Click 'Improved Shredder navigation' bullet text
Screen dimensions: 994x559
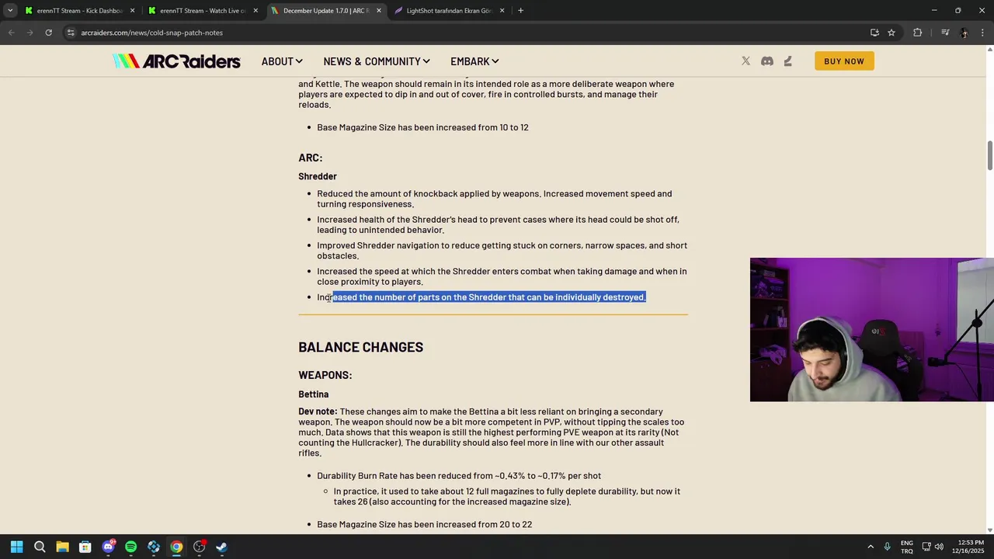[x=502, y=251]
